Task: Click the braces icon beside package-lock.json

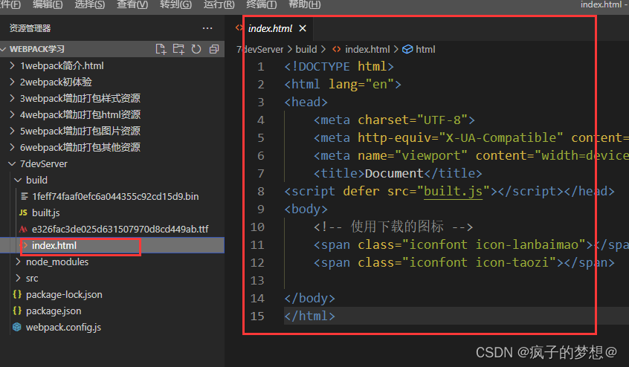Action: [17, 294]
